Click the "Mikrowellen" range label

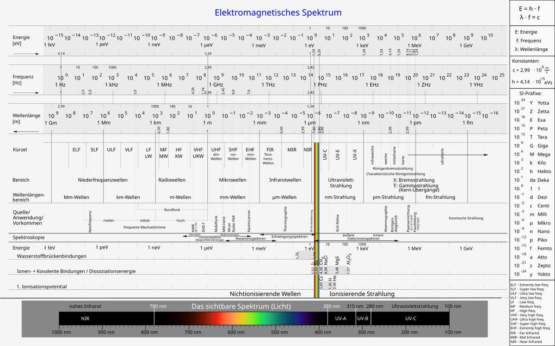[233, 180]
